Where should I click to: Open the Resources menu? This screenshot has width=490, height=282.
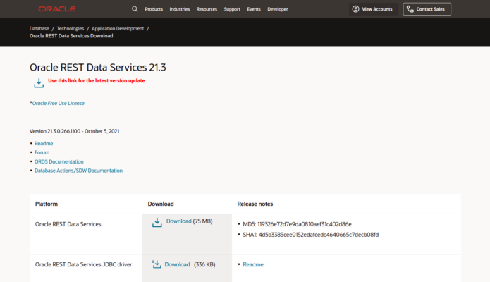click(x=207, y=9)
